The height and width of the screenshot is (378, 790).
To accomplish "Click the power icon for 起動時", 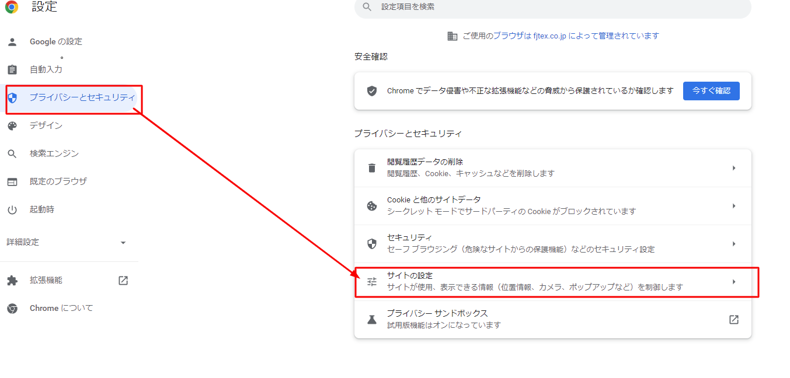I will pos(12,209).
